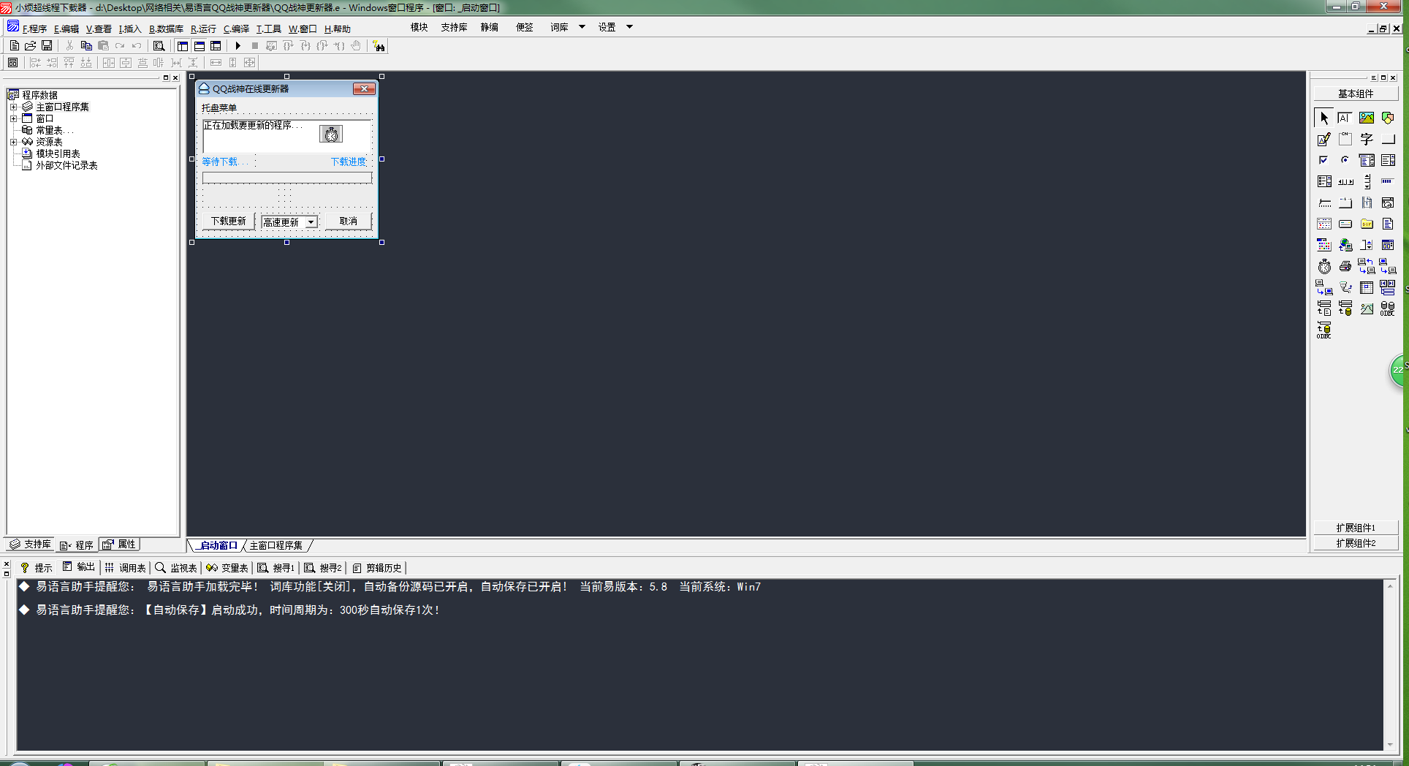Screen dimensions: 1409x766
Task: Click the copy toolbar icon
Action: 86,46
